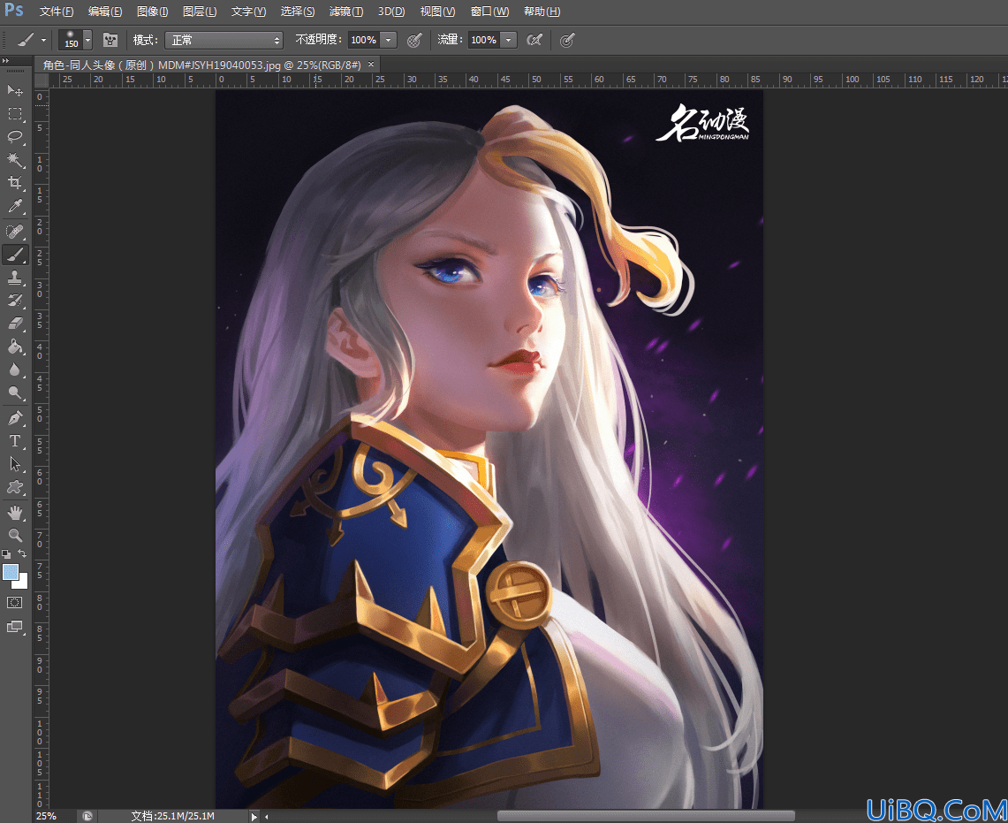Select the Eraser tool
Screen dimensions: 1008x823
point(15,324)
